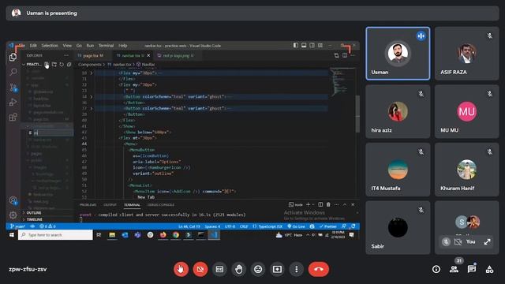The height and width of the screenshot is (284, 505).
Task: Open the emoji reactions button
Action: [258, 269]
